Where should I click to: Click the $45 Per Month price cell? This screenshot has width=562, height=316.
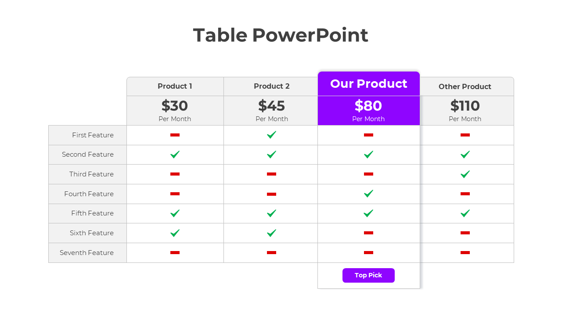[x=271, y=111]
